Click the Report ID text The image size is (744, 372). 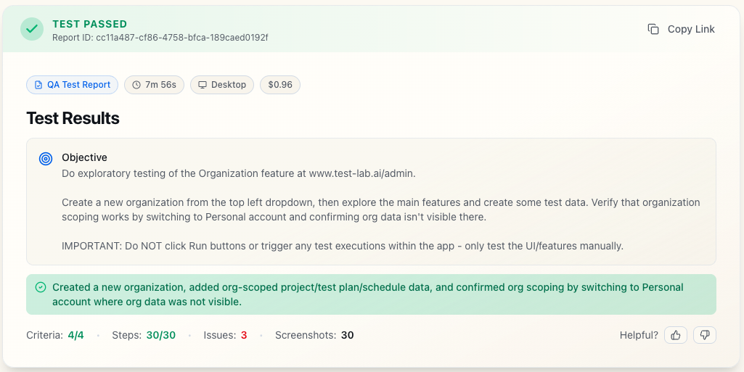coord(160,37)
